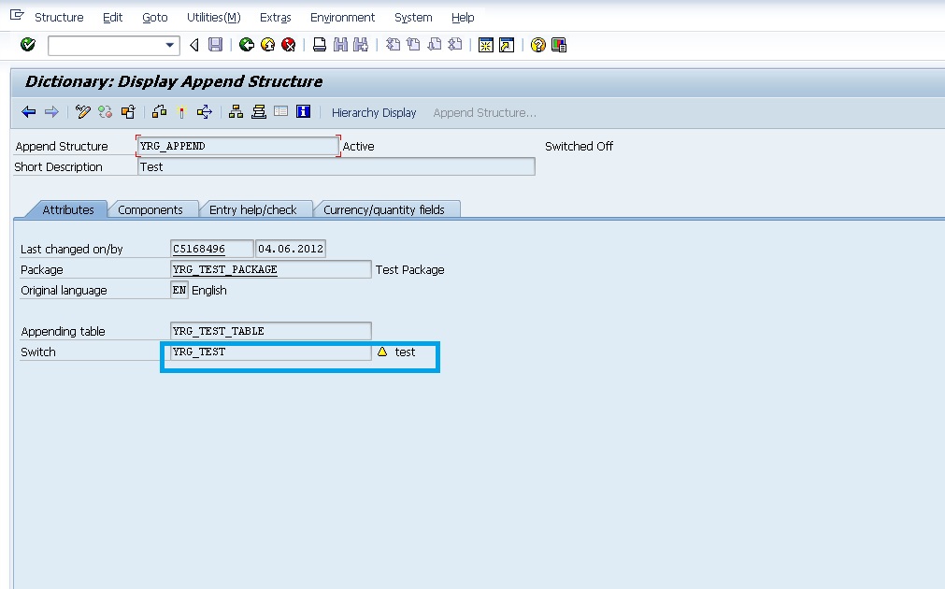Image resolution: width=945 pixels, height=589 pixels.
Task: Click the green Enter checkmark icon
Action: 28,45
